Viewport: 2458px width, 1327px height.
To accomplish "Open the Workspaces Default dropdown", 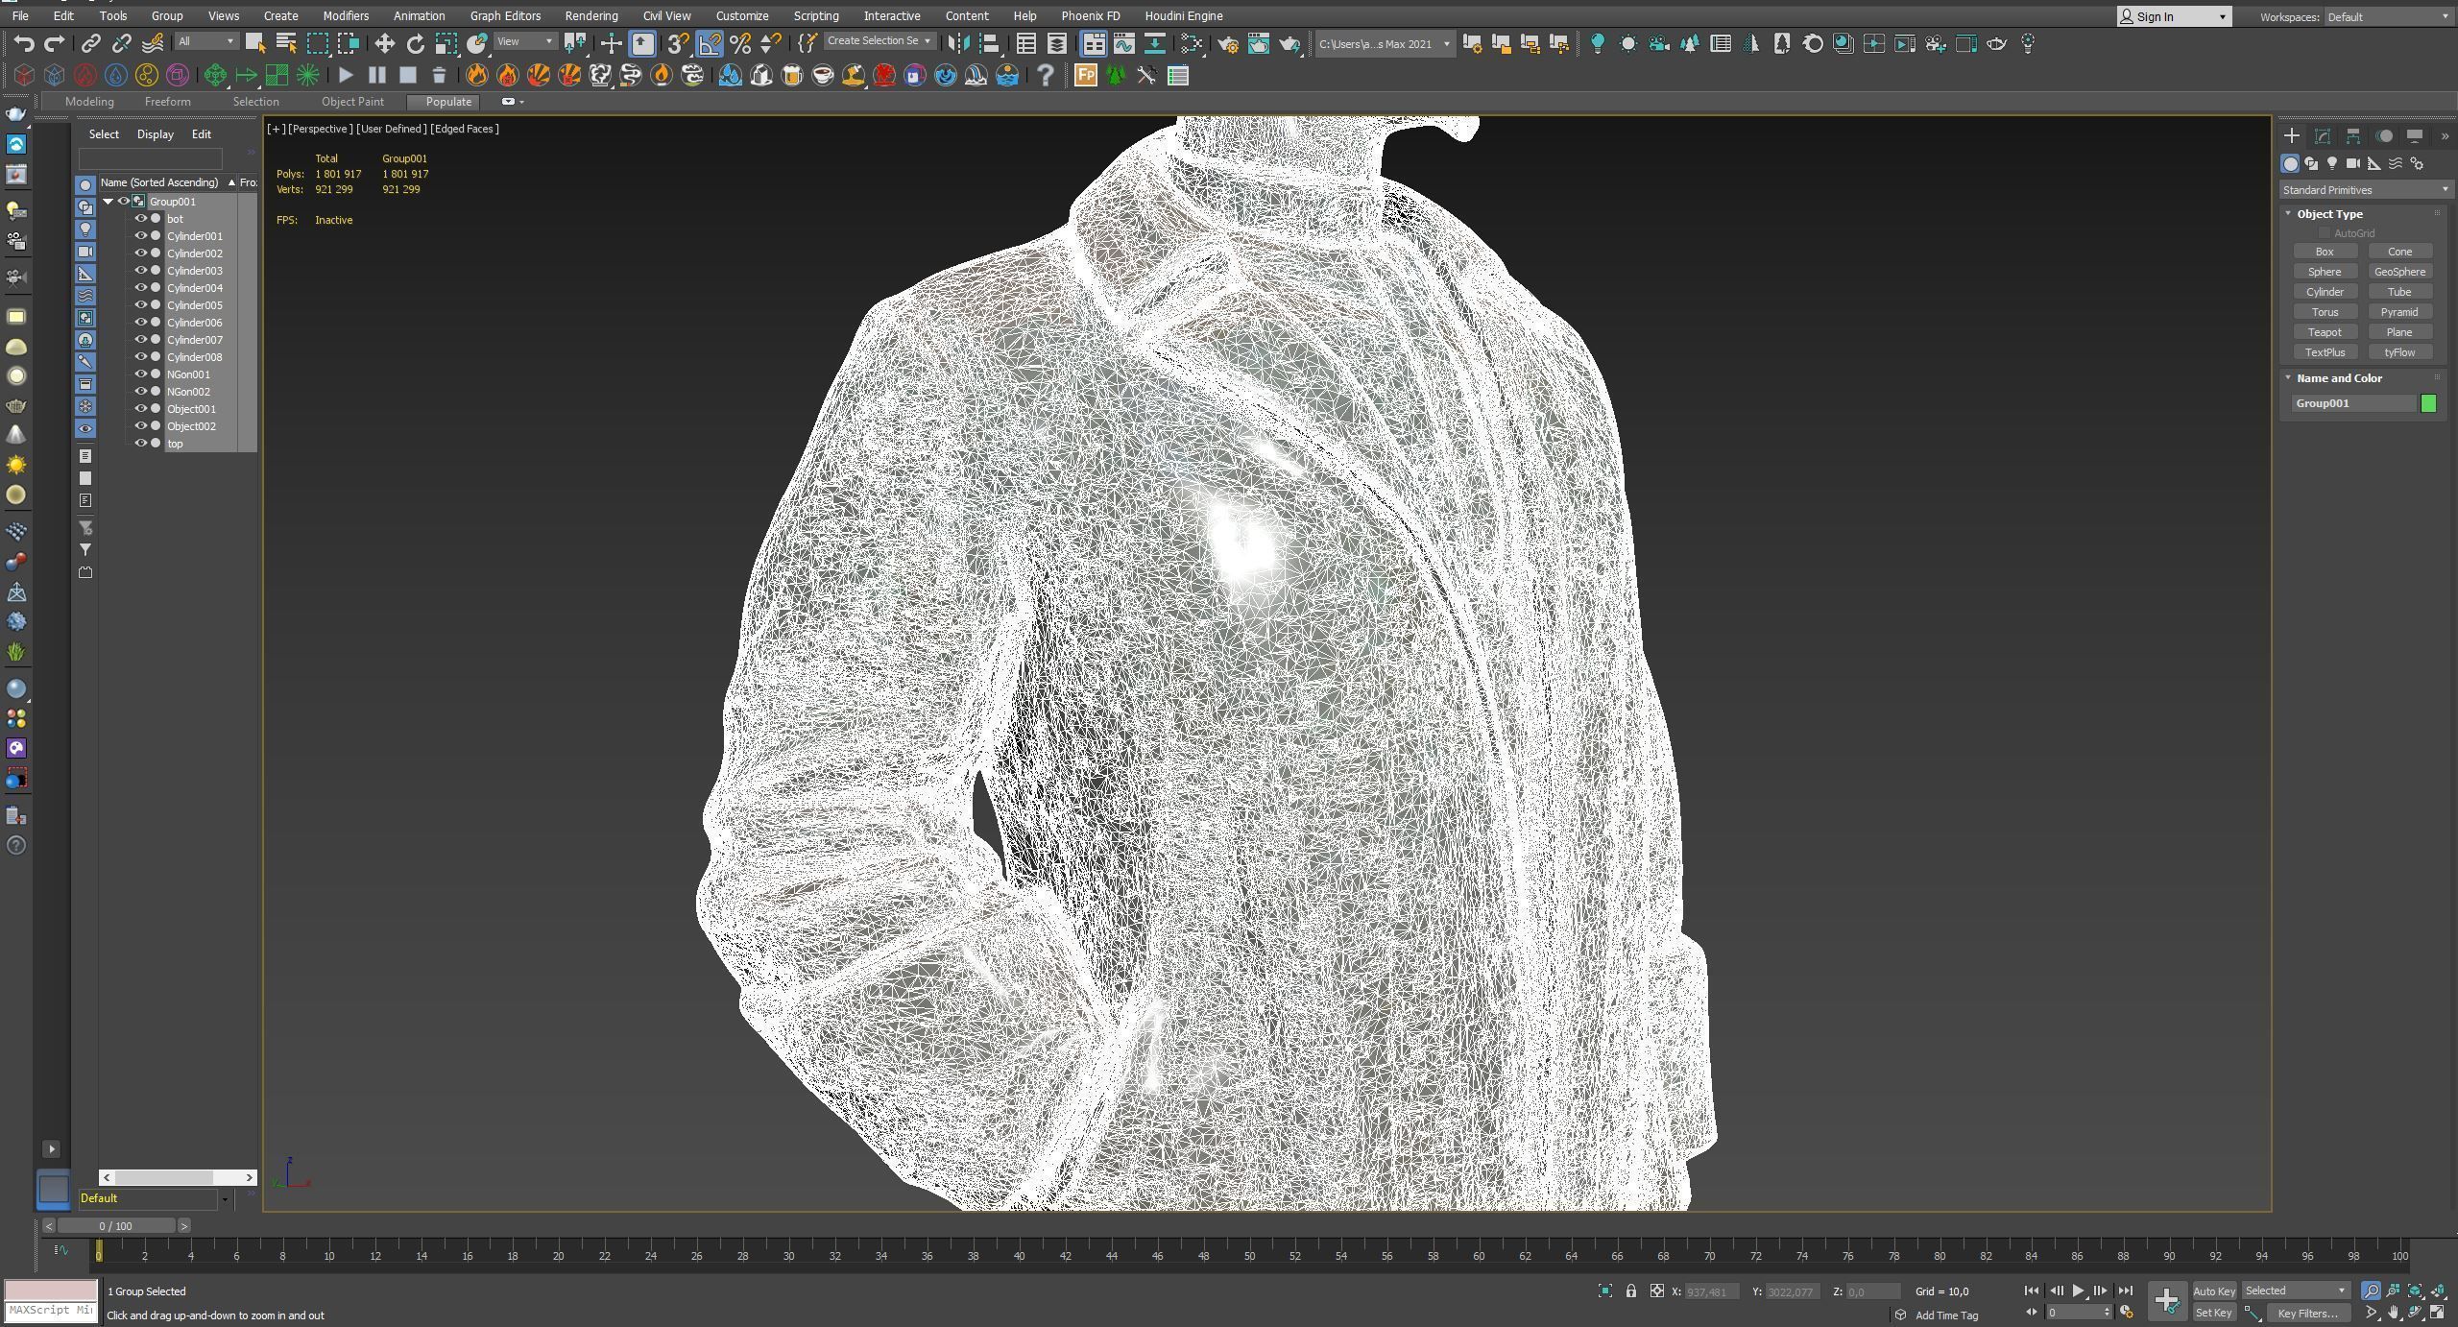I will coord(2388,16).
